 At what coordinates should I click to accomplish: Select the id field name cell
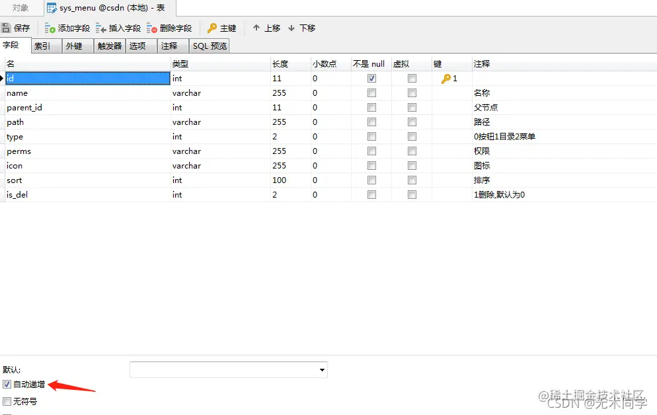88,79
